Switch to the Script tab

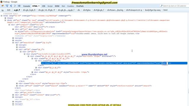[50, 6]
